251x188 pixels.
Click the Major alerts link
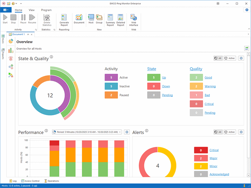point(213,158)
